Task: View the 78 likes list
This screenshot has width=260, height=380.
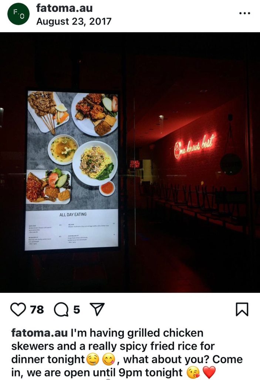Action: (x=37, y=309)
